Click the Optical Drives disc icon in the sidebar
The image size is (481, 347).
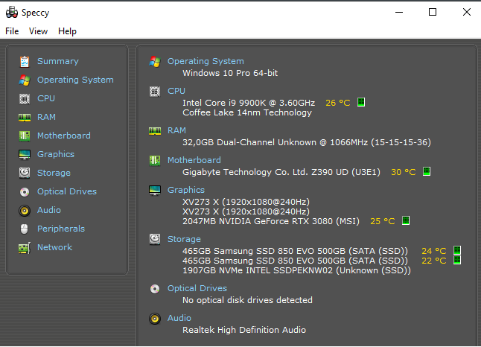tap(25, 191)
